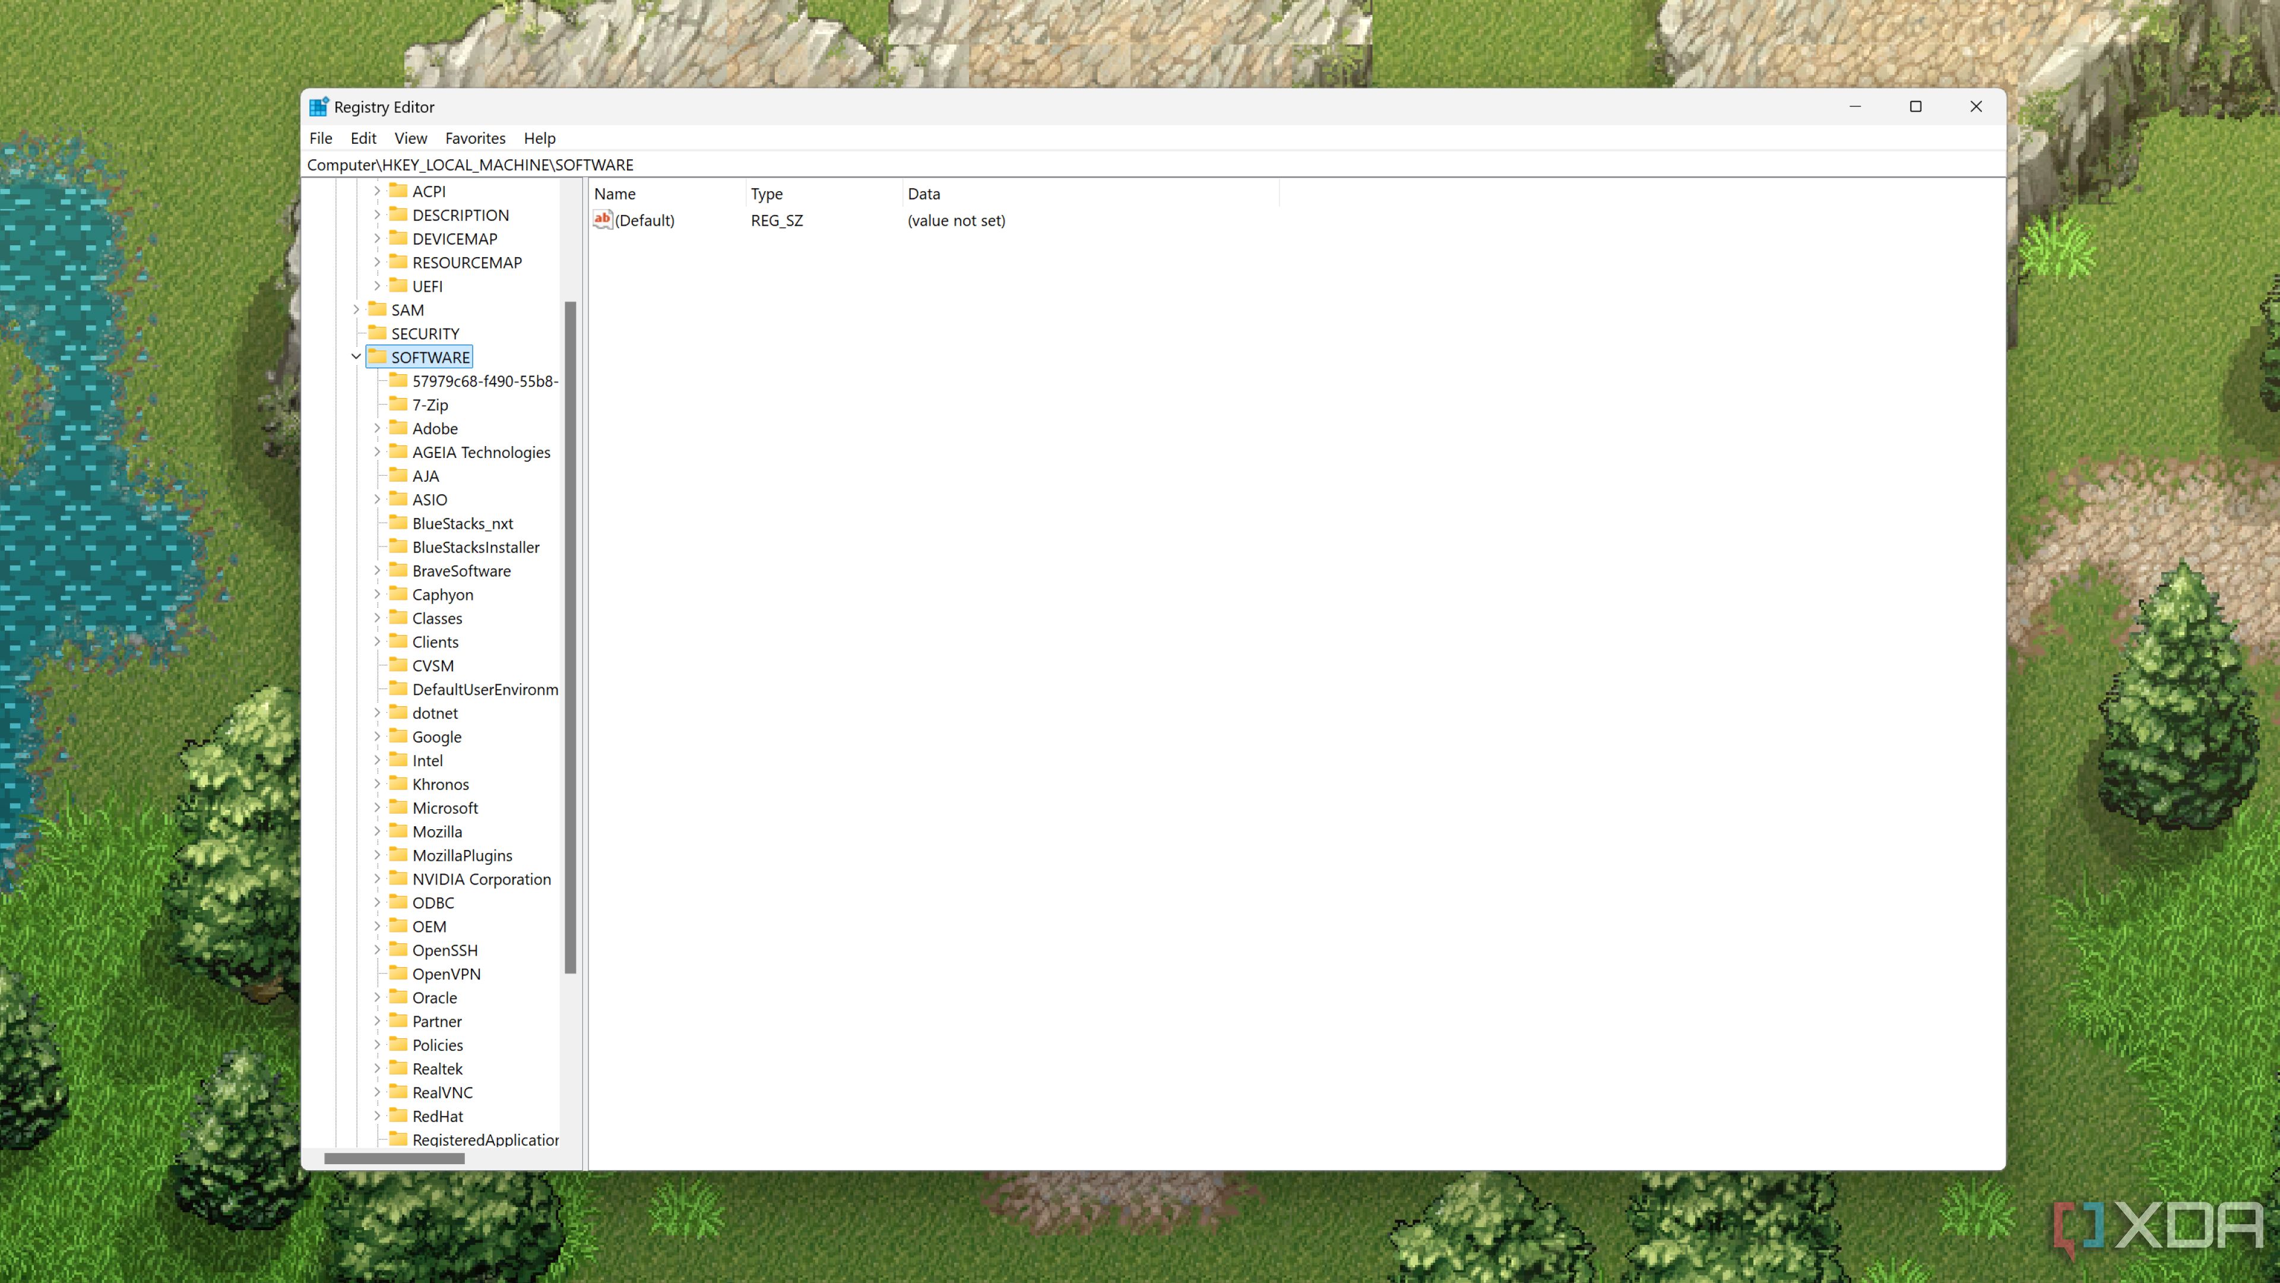Screen dimensions: 2280x1283
Task: Open the File menu
Action: pos(321,138)
